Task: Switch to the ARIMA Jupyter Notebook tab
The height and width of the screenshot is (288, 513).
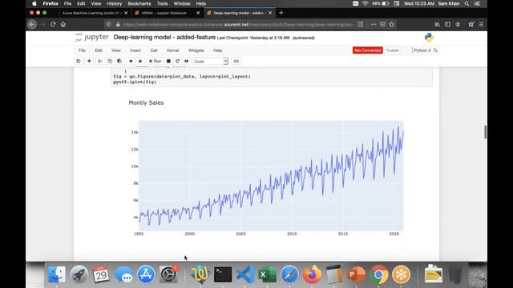Action: click(164, 13)
